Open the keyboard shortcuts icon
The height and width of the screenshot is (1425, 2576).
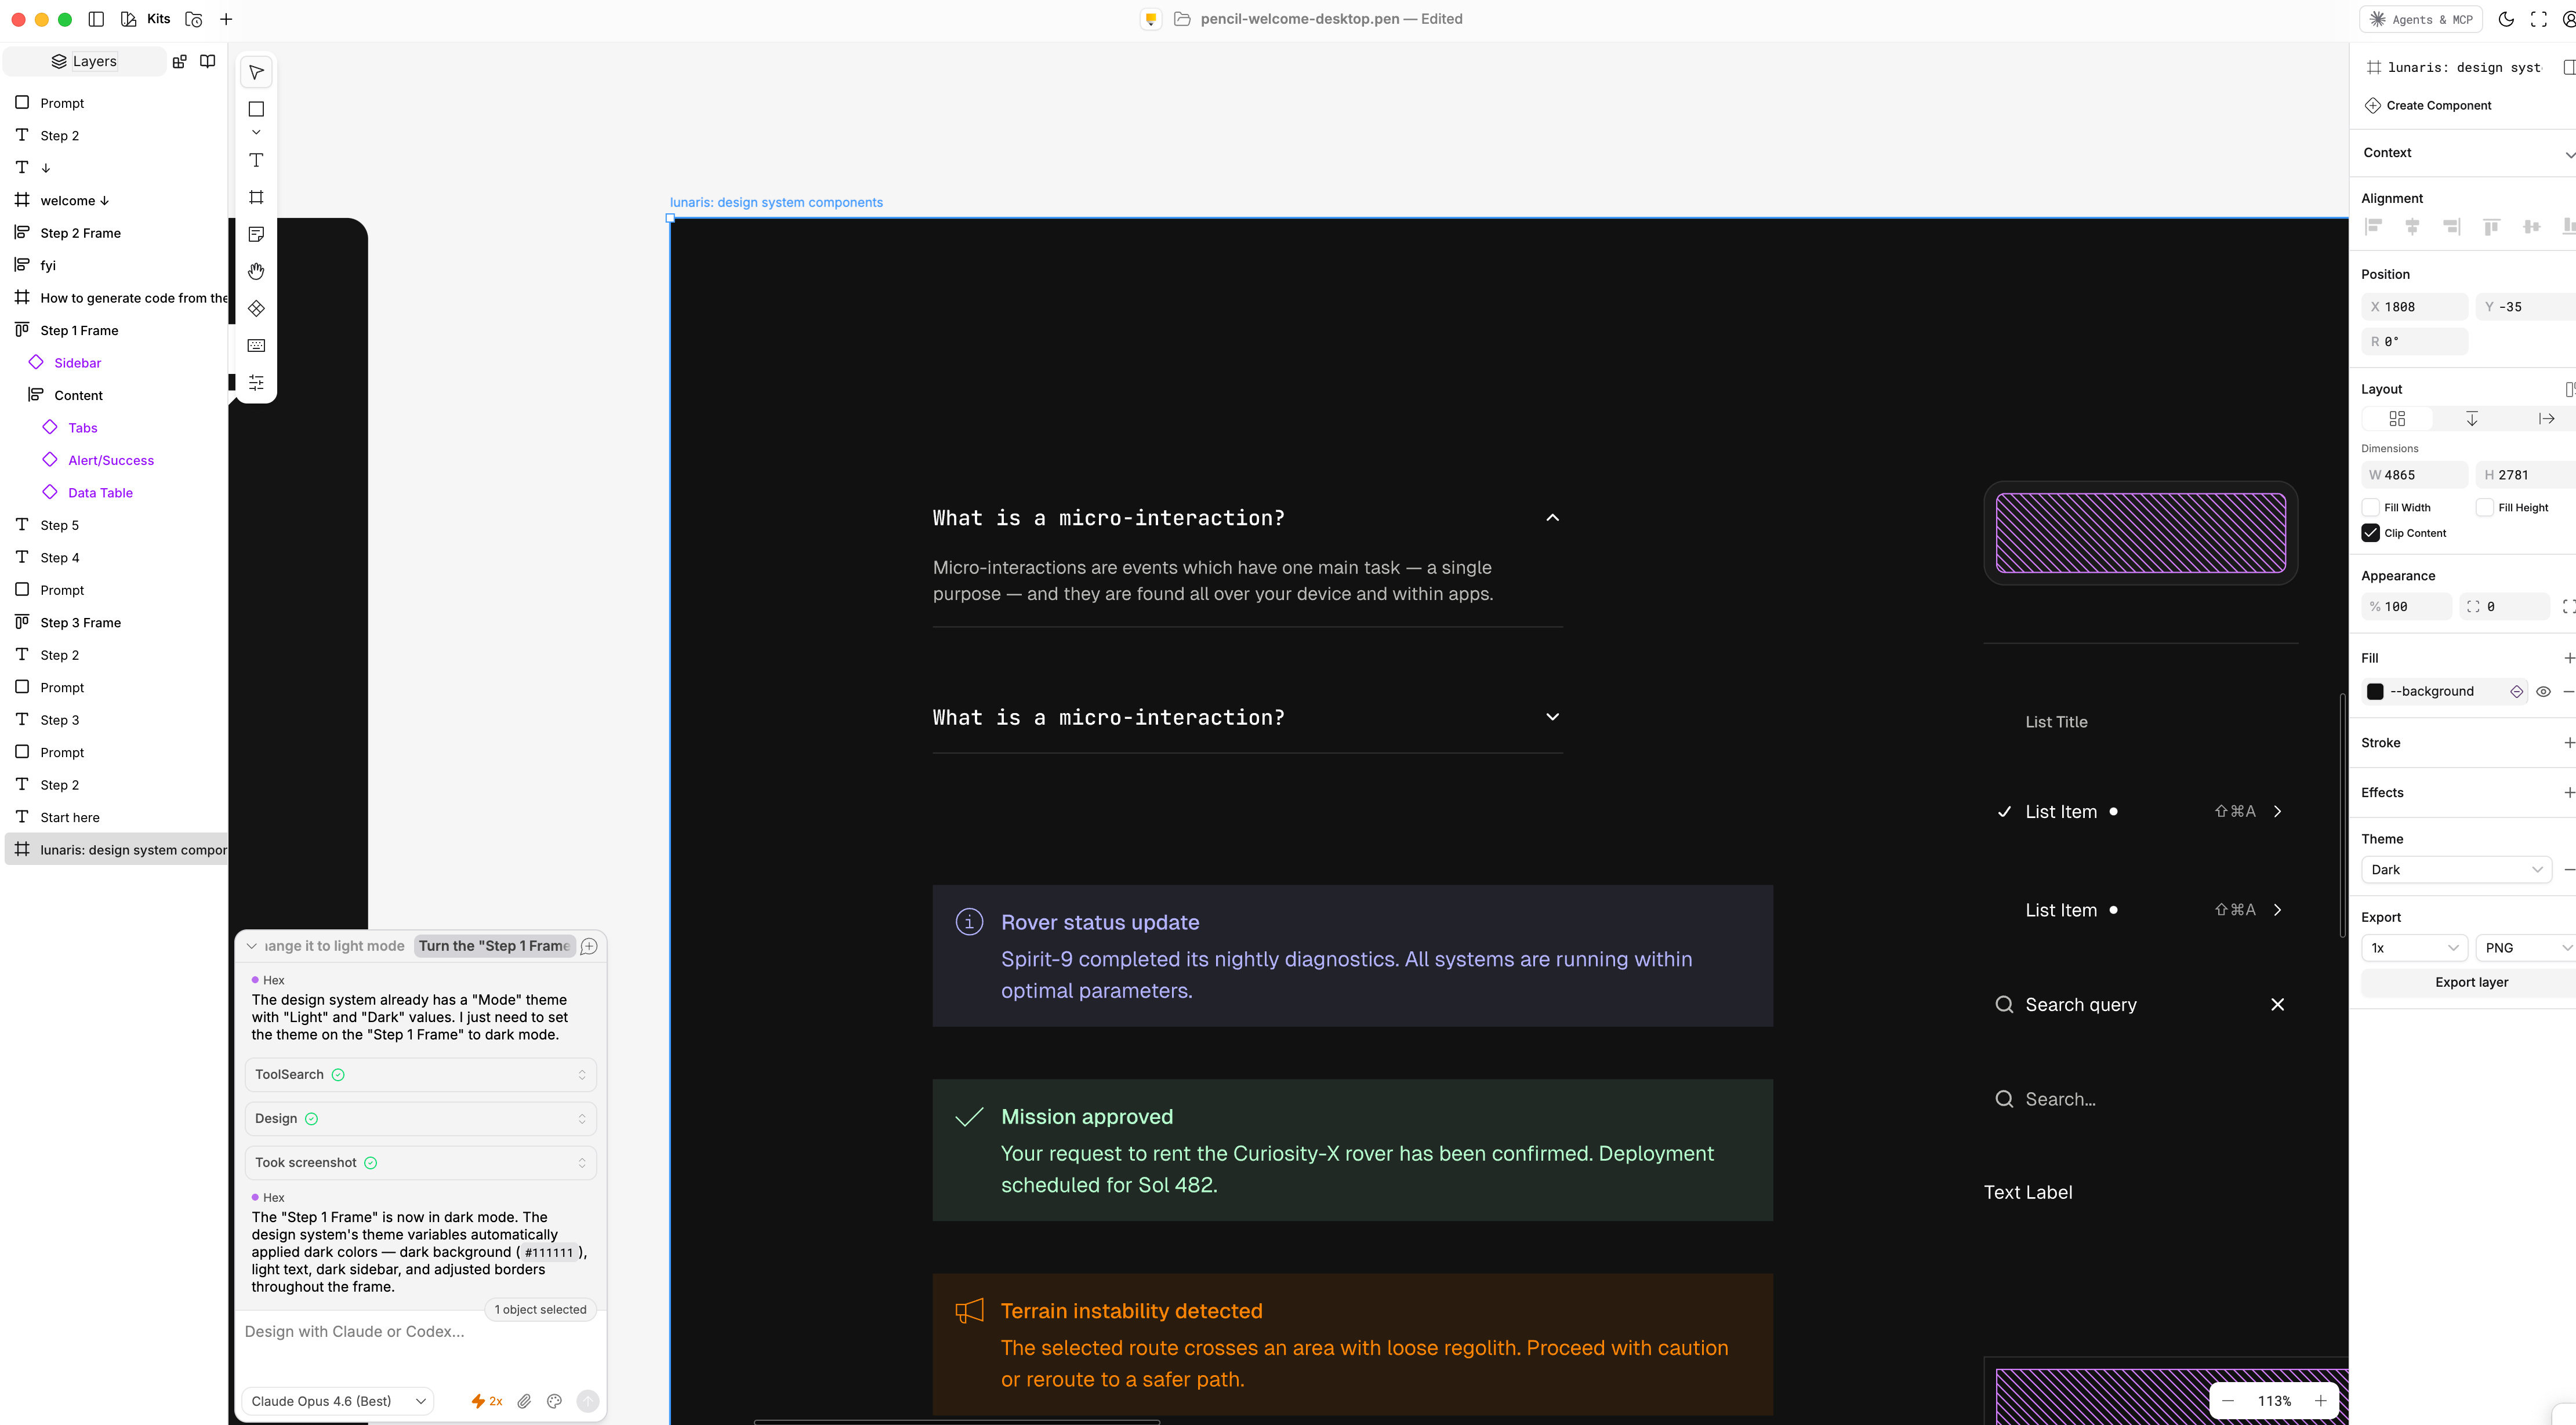tap(256, 345)
